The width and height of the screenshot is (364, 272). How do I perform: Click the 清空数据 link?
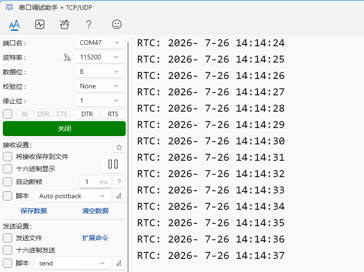(x=95, y=211)
